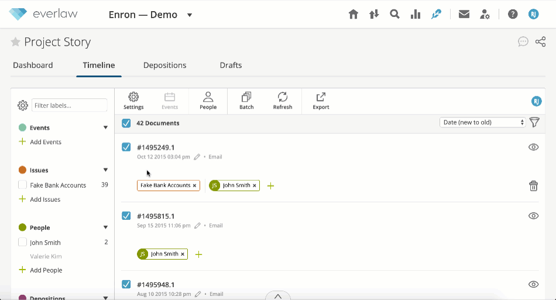Open the Enron — Demo project dropdown

[190, 15]
